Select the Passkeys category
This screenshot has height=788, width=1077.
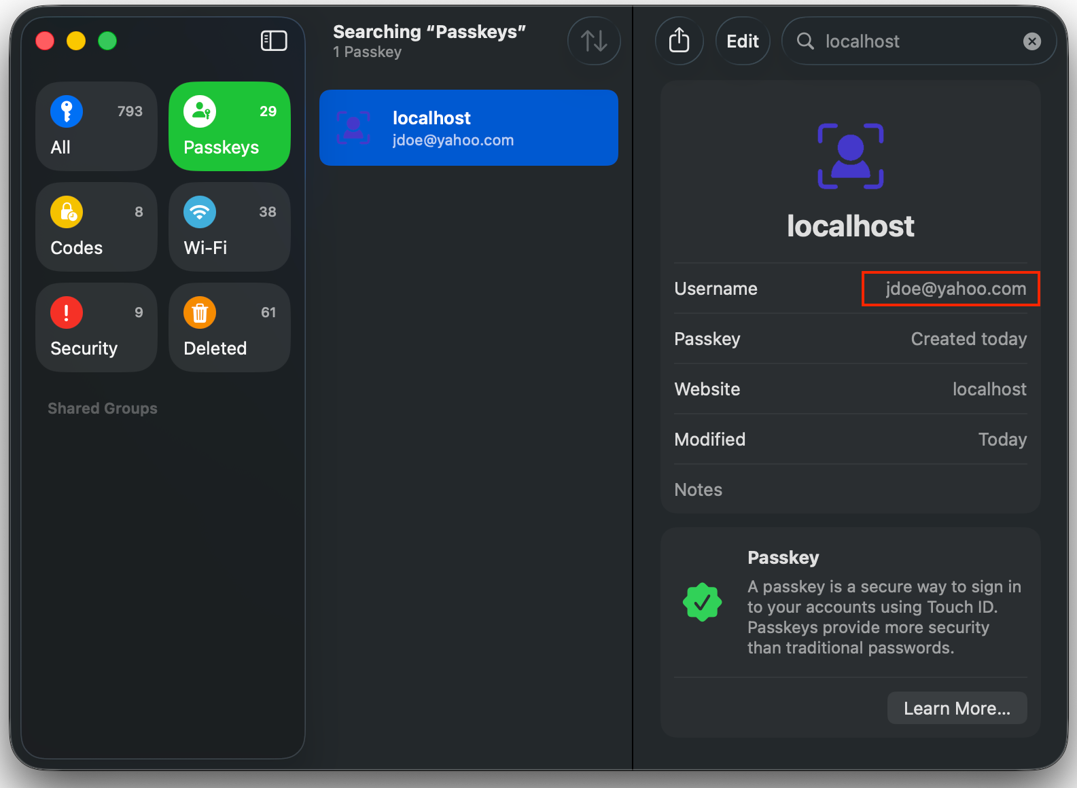pyautogui.click(x=230, y=126)
